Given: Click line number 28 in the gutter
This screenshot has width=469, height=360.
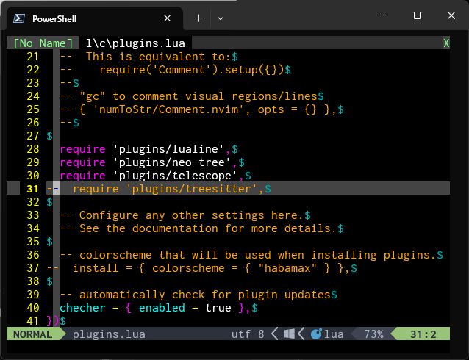Looking at the screenshot, I should 32,149.
